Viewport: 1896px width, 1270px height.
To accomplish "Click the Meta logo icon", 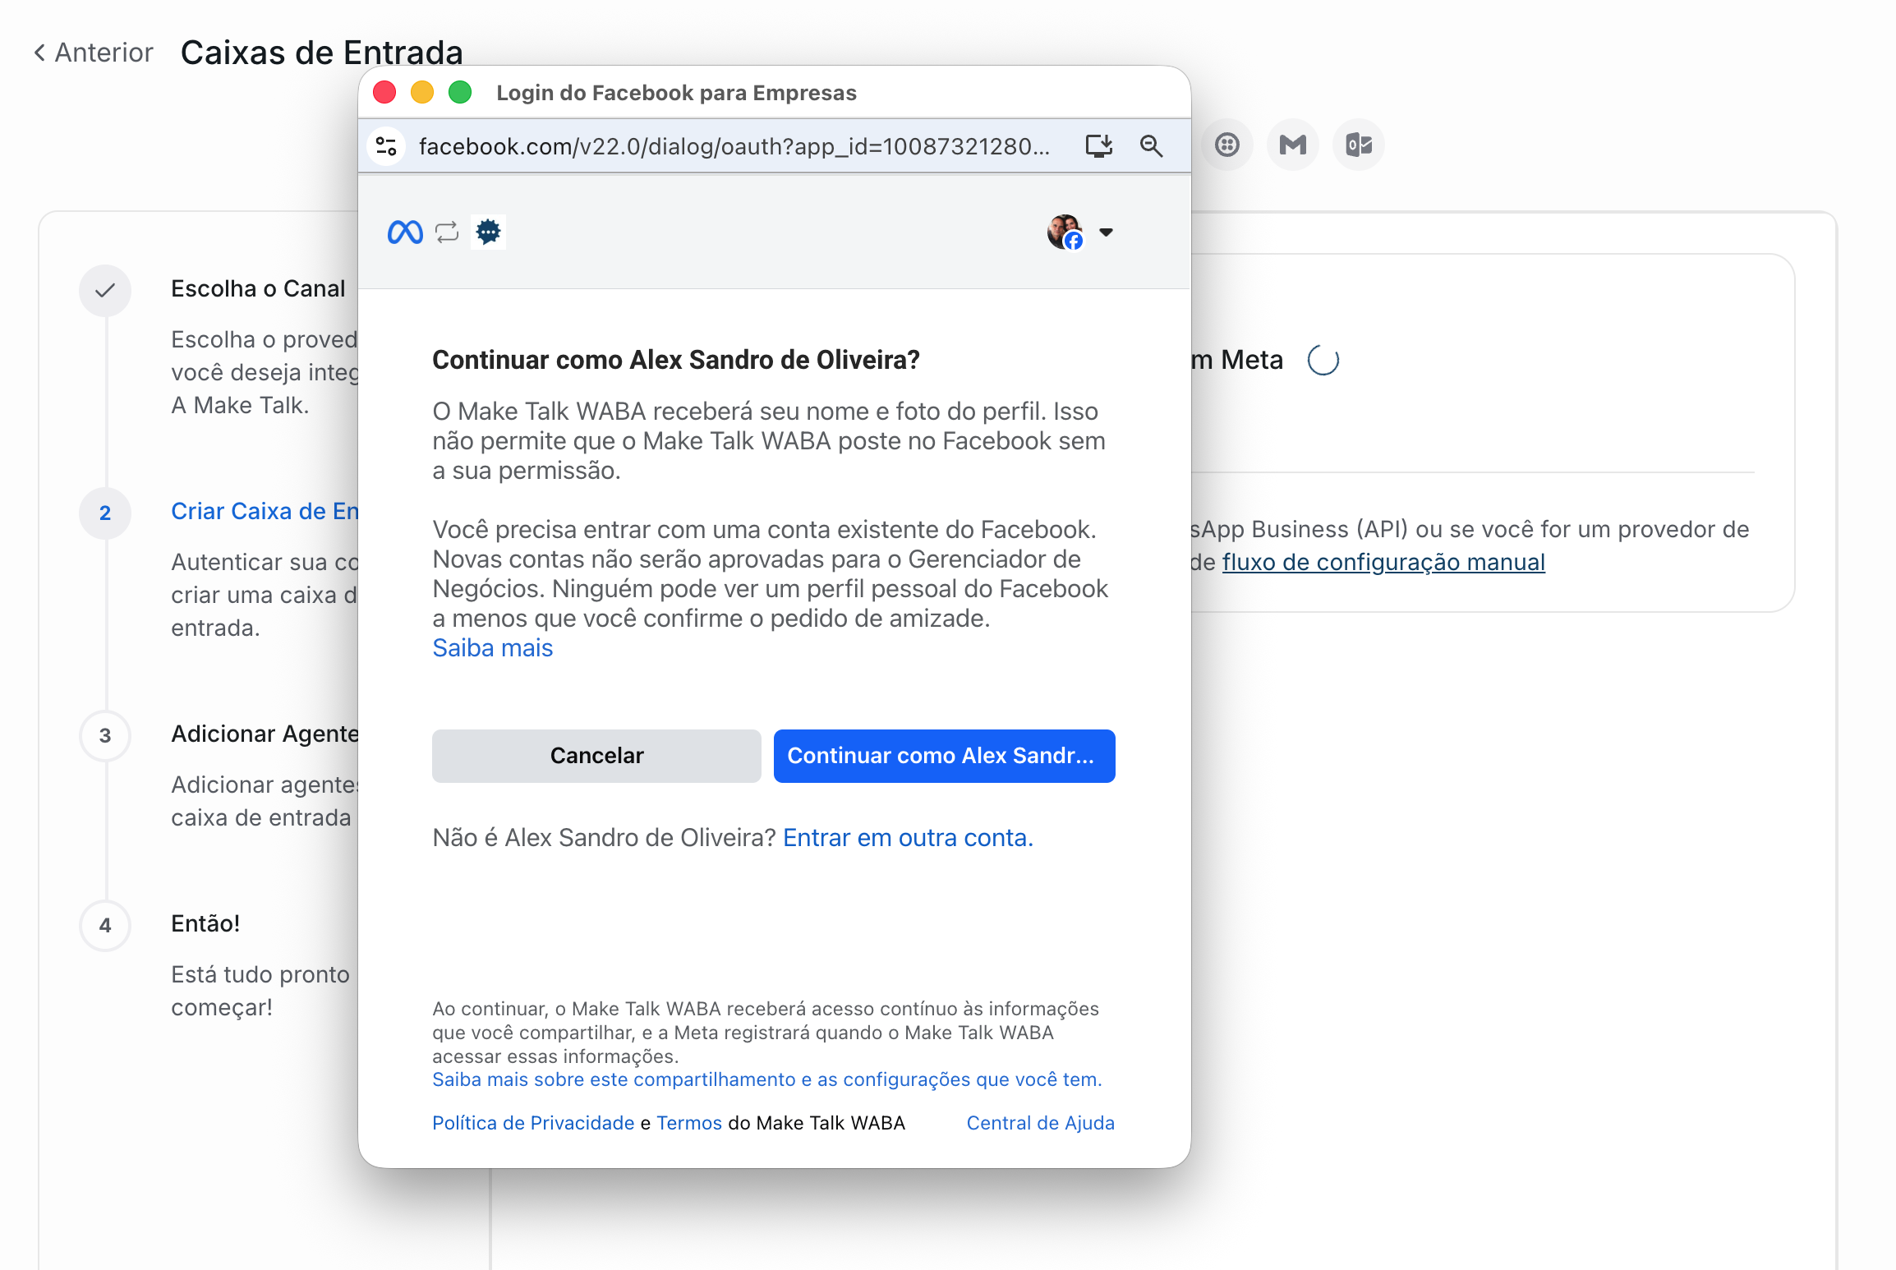I will point(405,232).
